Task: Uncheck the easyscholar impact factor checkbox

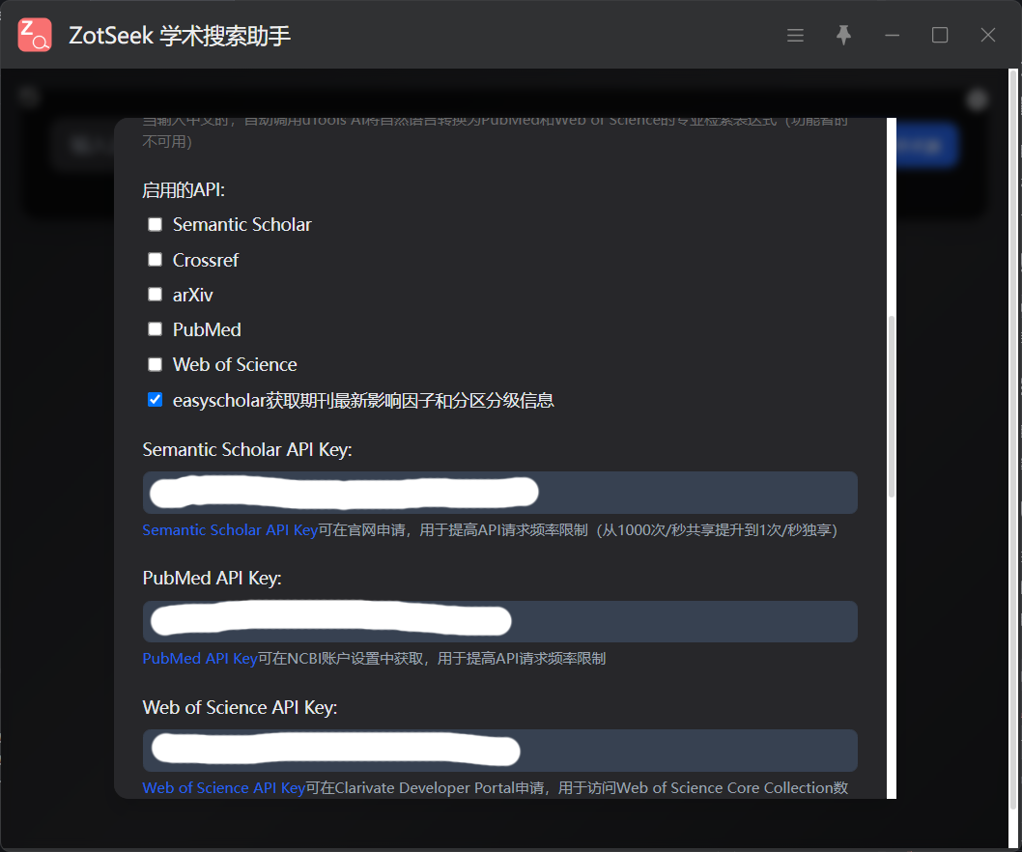Action: [x=156, y=400]
